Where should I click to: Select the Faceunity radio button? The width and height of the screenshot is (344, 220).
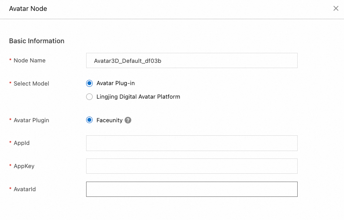pyautogui.click(x=90, y=120)
